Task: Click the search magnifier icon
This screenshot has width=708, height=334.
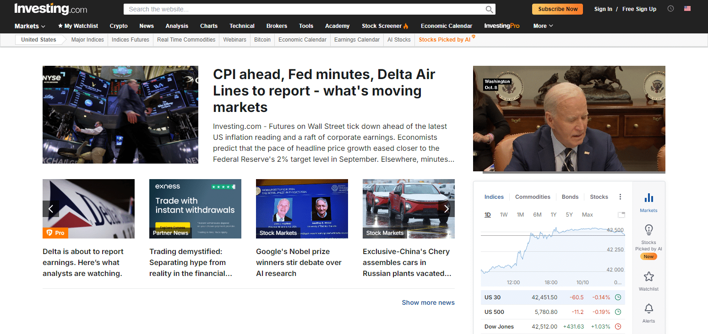Action: tap(490, 9)
